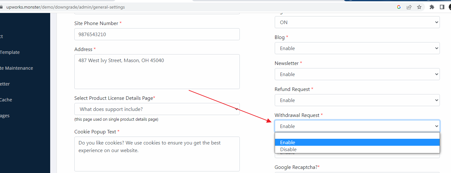The height and width of the screenshot is (173, 451).
Task: Click the padlock icon beside URL
Action: click(x=1, y=7)
